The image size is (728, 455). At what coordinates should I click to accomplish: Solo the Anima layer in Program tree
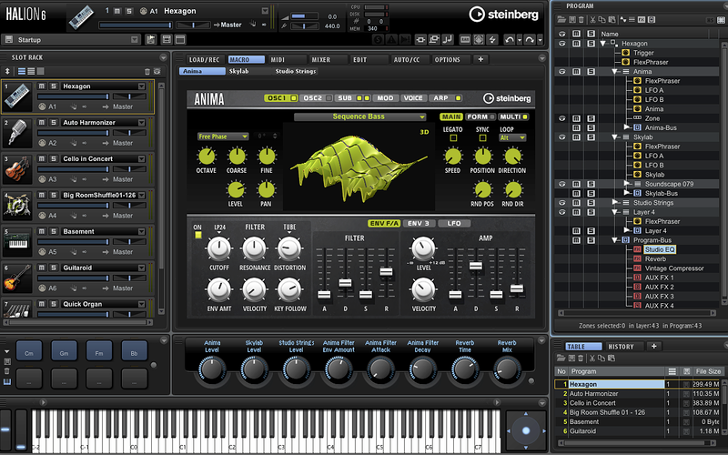591,72
